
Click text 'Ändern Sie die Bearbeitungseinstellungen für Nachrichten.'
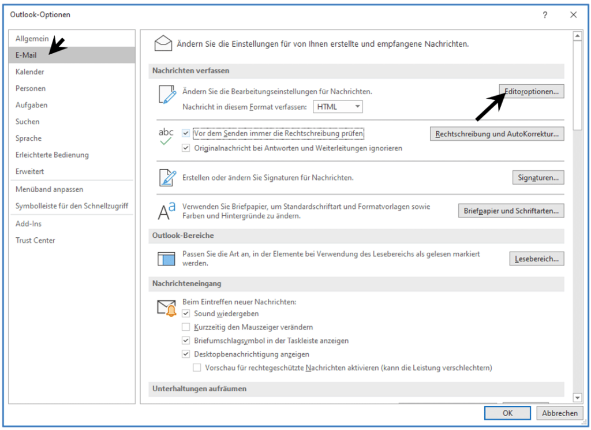point(277,91)
